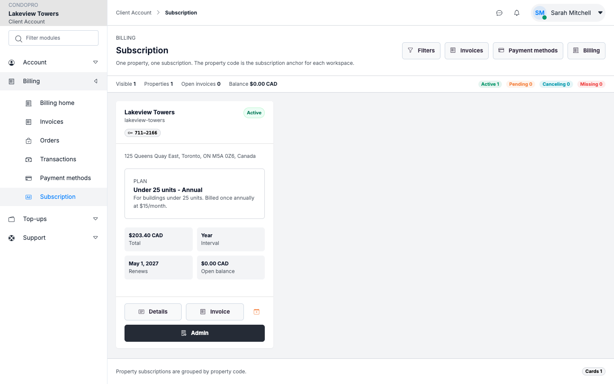614x384 pixels.
Task: Click the Payment methods card icon in sidebar
Action: tap(29, 178)
